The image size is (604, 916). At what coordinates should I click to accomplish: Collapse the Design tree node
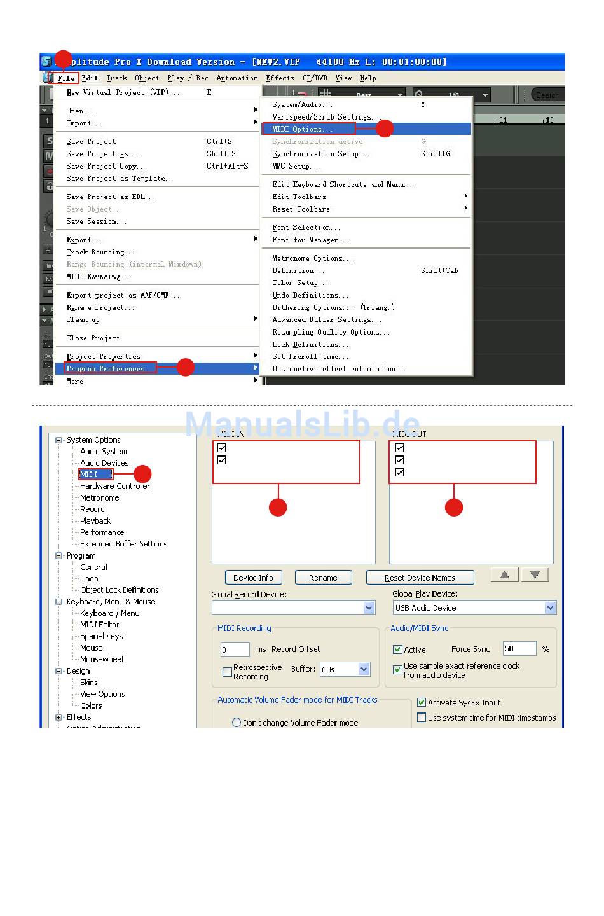59,671
